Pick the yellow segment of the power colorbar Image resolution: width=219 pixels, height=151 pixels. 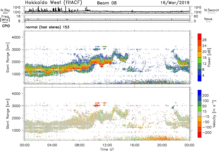200,55
